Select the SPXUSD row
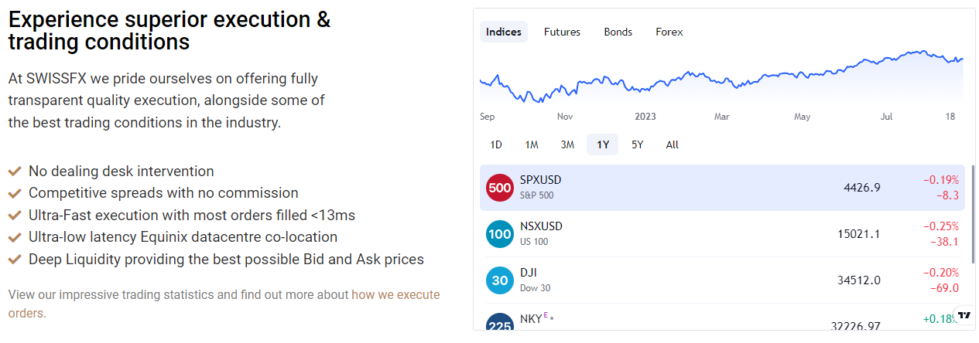979x343 pixels. pos(697,188)
